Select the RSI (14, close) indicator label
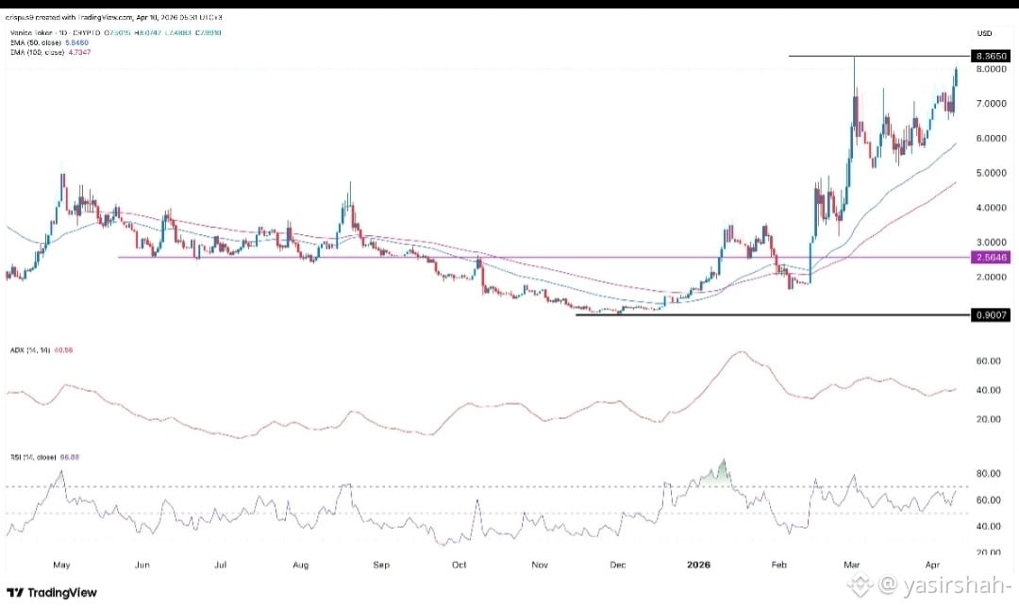 point(33,457)
